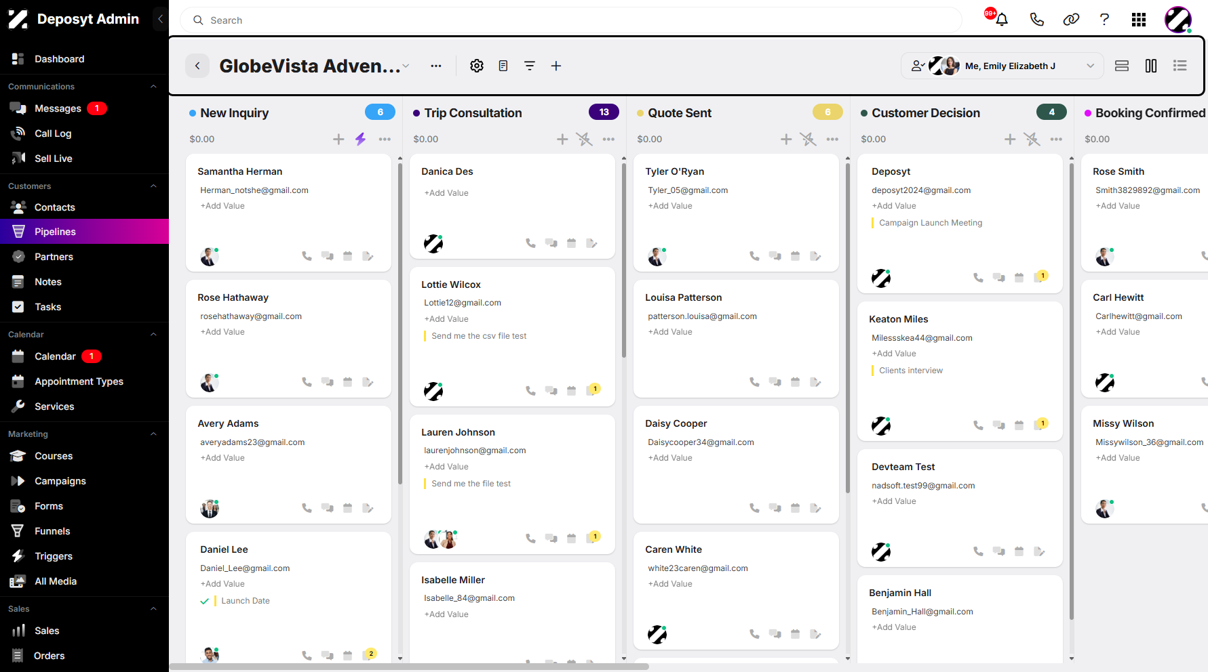Viewport: 1208px width, 672px height.
Task: Click the horizontal scrollbar at the bottom
Action: click(x=409, y=667)
